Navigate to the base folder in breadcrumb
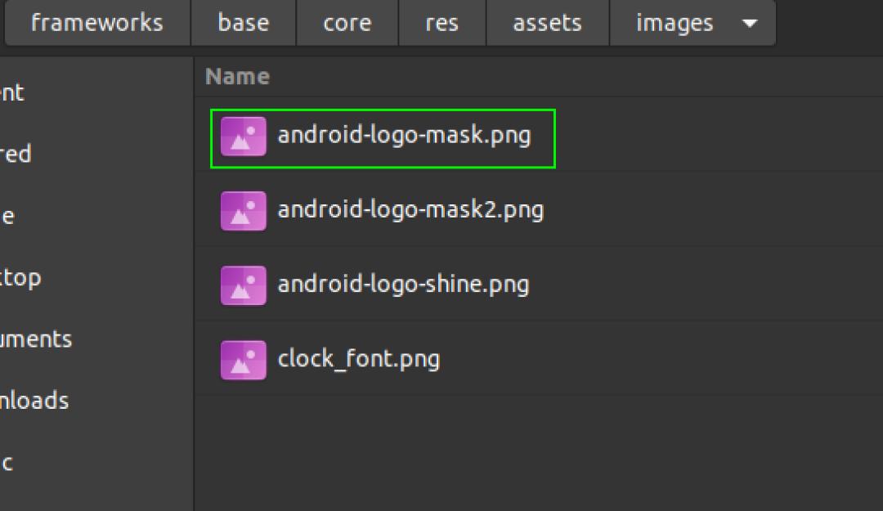This screenshot has width=883, height=511. (243, 23)
